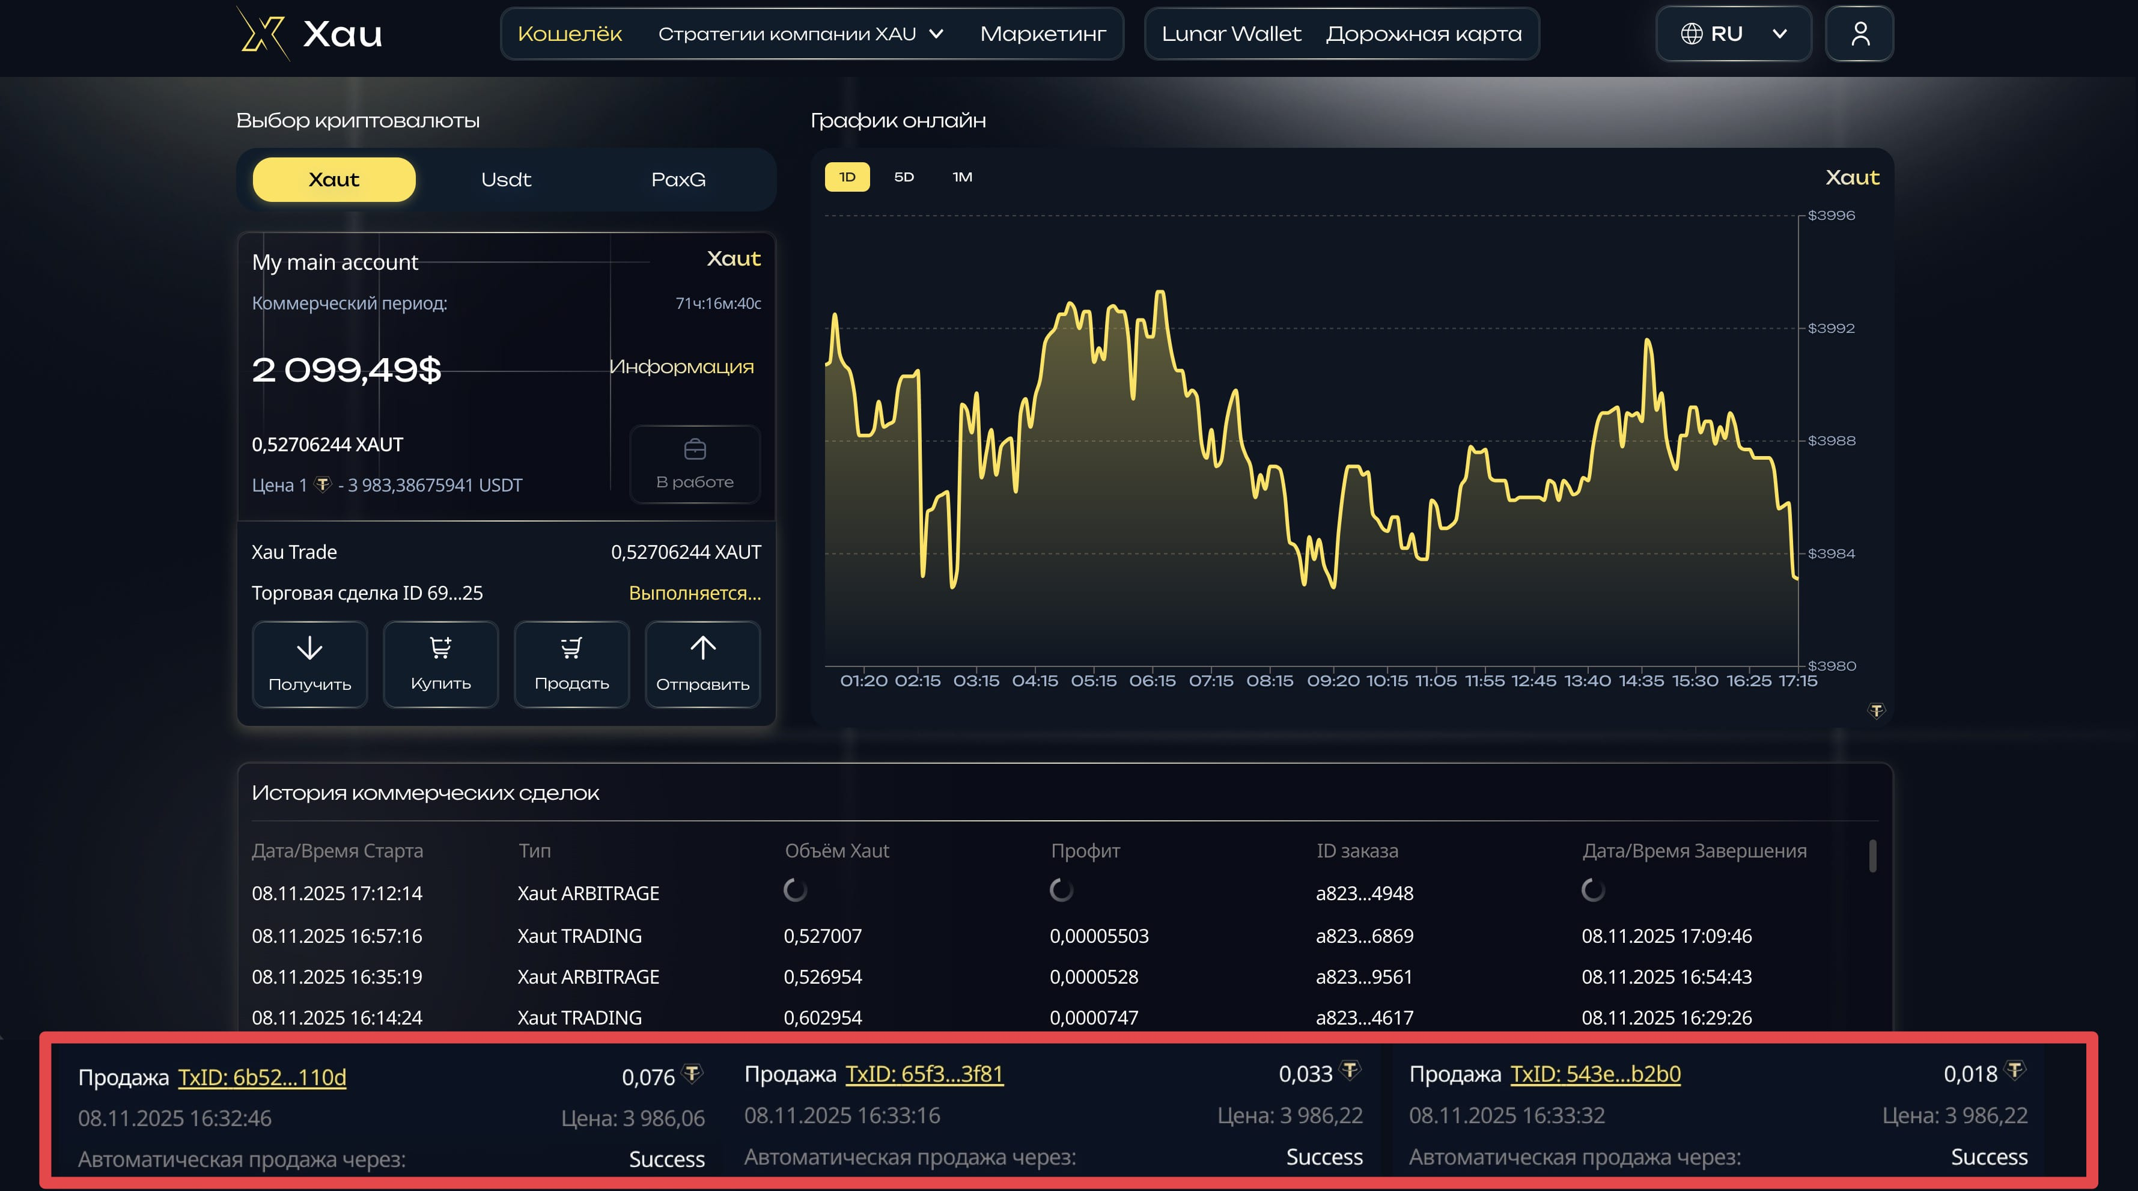The height and width of the screenshot is (1191, 2138).
Task: Switch to the PaxG currency
Action: pyautogui.click(x=678, y=179)
